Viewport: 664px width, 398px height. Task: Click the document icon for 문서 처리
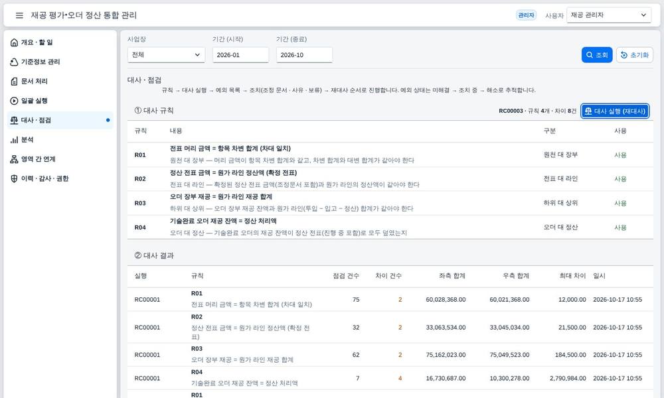pyautogui.click(x=14, y=81)
